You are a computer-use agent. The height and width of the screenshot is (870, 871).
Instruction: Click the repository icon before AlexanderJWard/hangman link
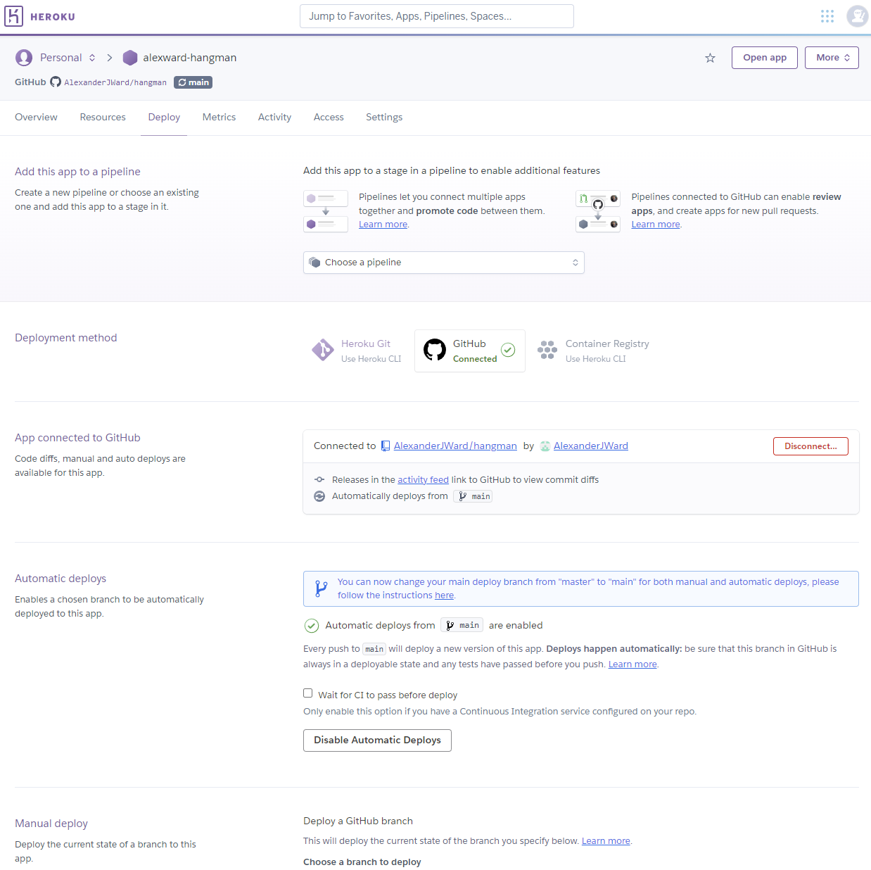coord(386,446)
